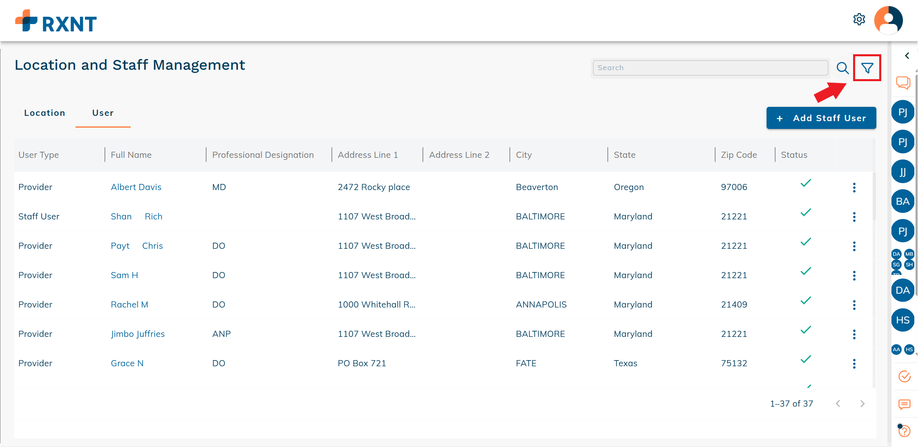Select the User tab
This screenshot has width=918, height=447.
click(103, 113)
